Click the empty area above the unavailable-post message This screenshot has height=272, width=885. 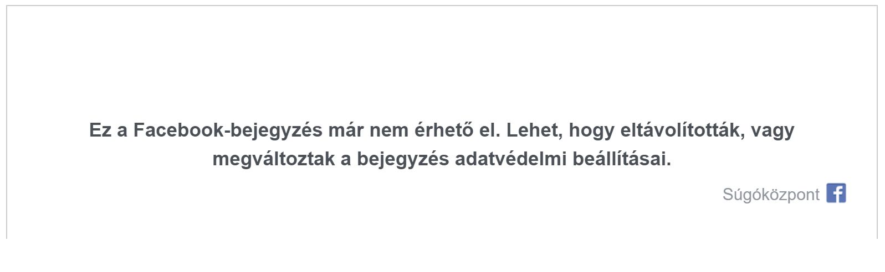point(442,61)
